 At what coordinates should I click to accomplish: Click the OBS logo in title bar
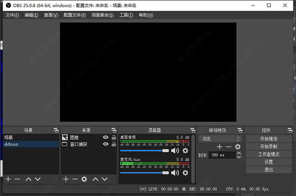coord(8,5)
